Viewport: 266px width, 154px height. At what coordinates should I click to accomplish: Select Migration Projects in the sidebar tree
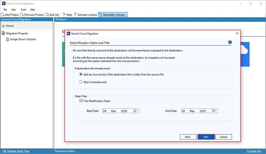(17, 33)
